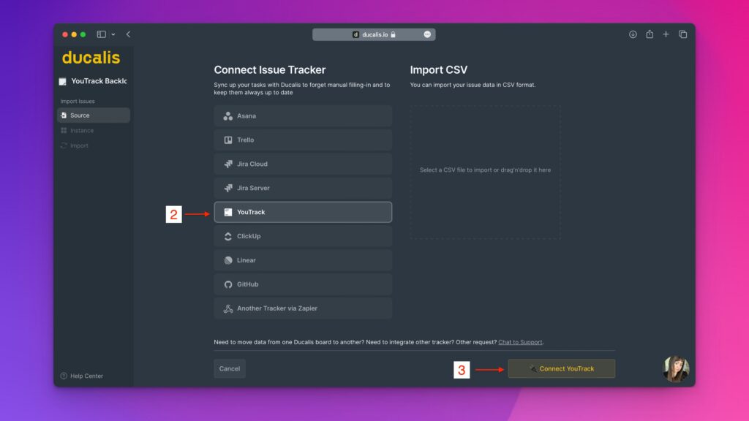Expand the sidebar view options chevron
This screenshot has width=749, height=421.
click(x=113, y=34)
